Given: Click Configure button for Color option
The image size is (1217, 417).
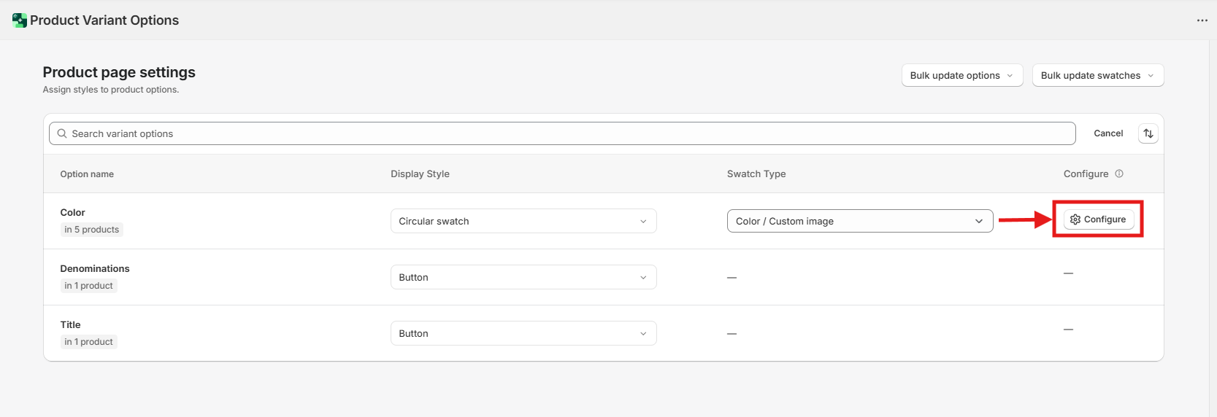Looking at the screenshot, I should click(x=1099, y=219).
